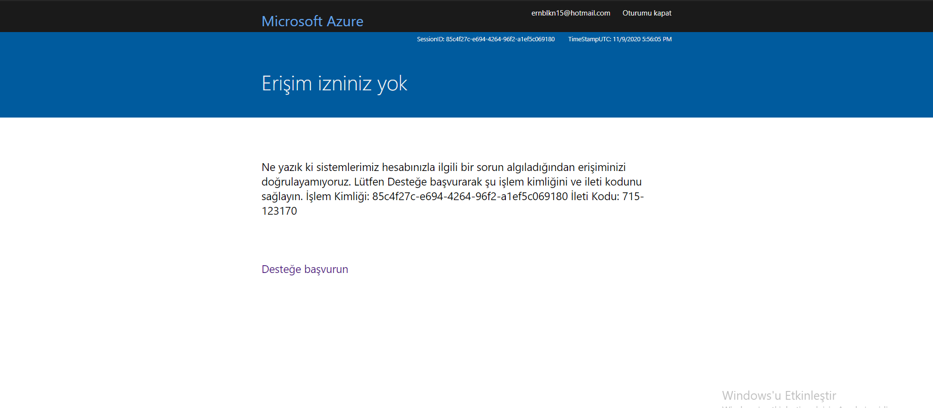This screenshot has height=408, width=933.
Task: Open the Microsoft Azure logo link
Action: pyautogui.click(x=312, y=21)
